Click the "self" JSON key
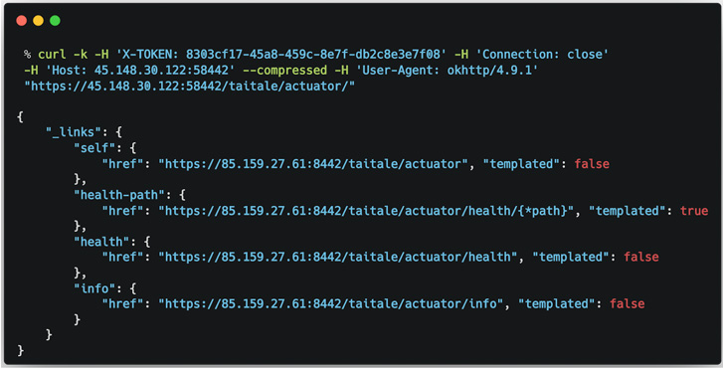The height and width of the screenshot is (368, 724). [94, 148]
